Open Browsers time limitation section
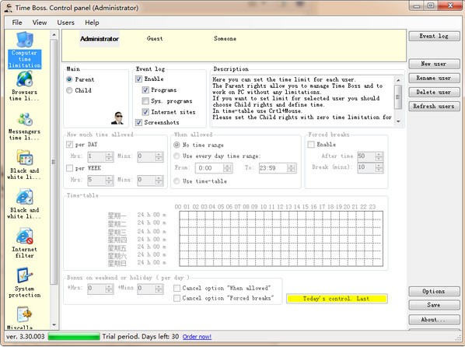Screen dimensions: 465x347 [25, 86]
